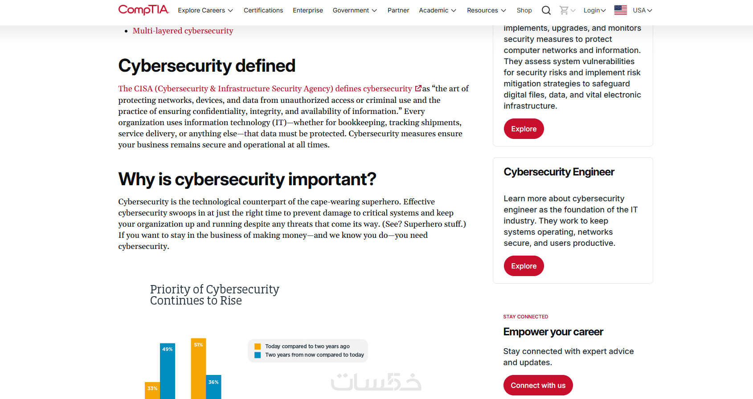Open the search magnifier icon

click(546, 10)
